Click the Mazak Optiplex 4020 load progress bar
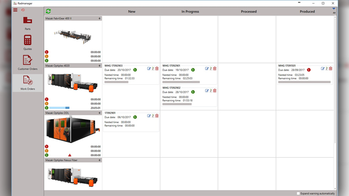 59,108
